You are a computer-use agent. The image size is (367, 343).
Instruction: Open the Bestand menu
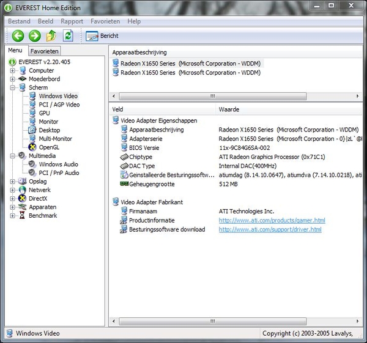click(x=19, y=21)
